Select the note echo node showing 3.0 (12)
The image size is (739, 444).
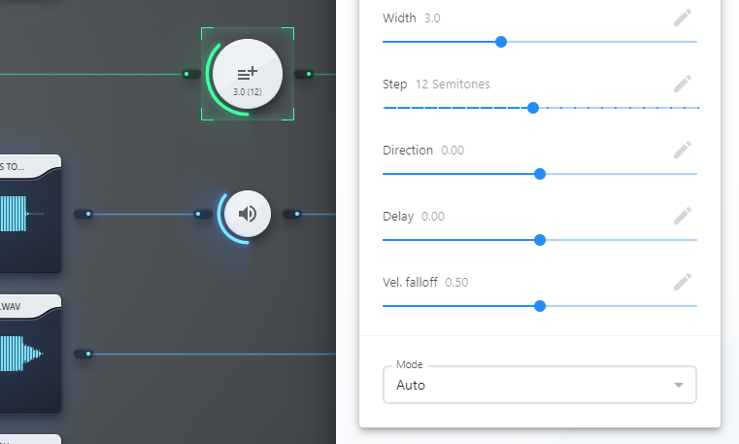click(x=248, y=74)
